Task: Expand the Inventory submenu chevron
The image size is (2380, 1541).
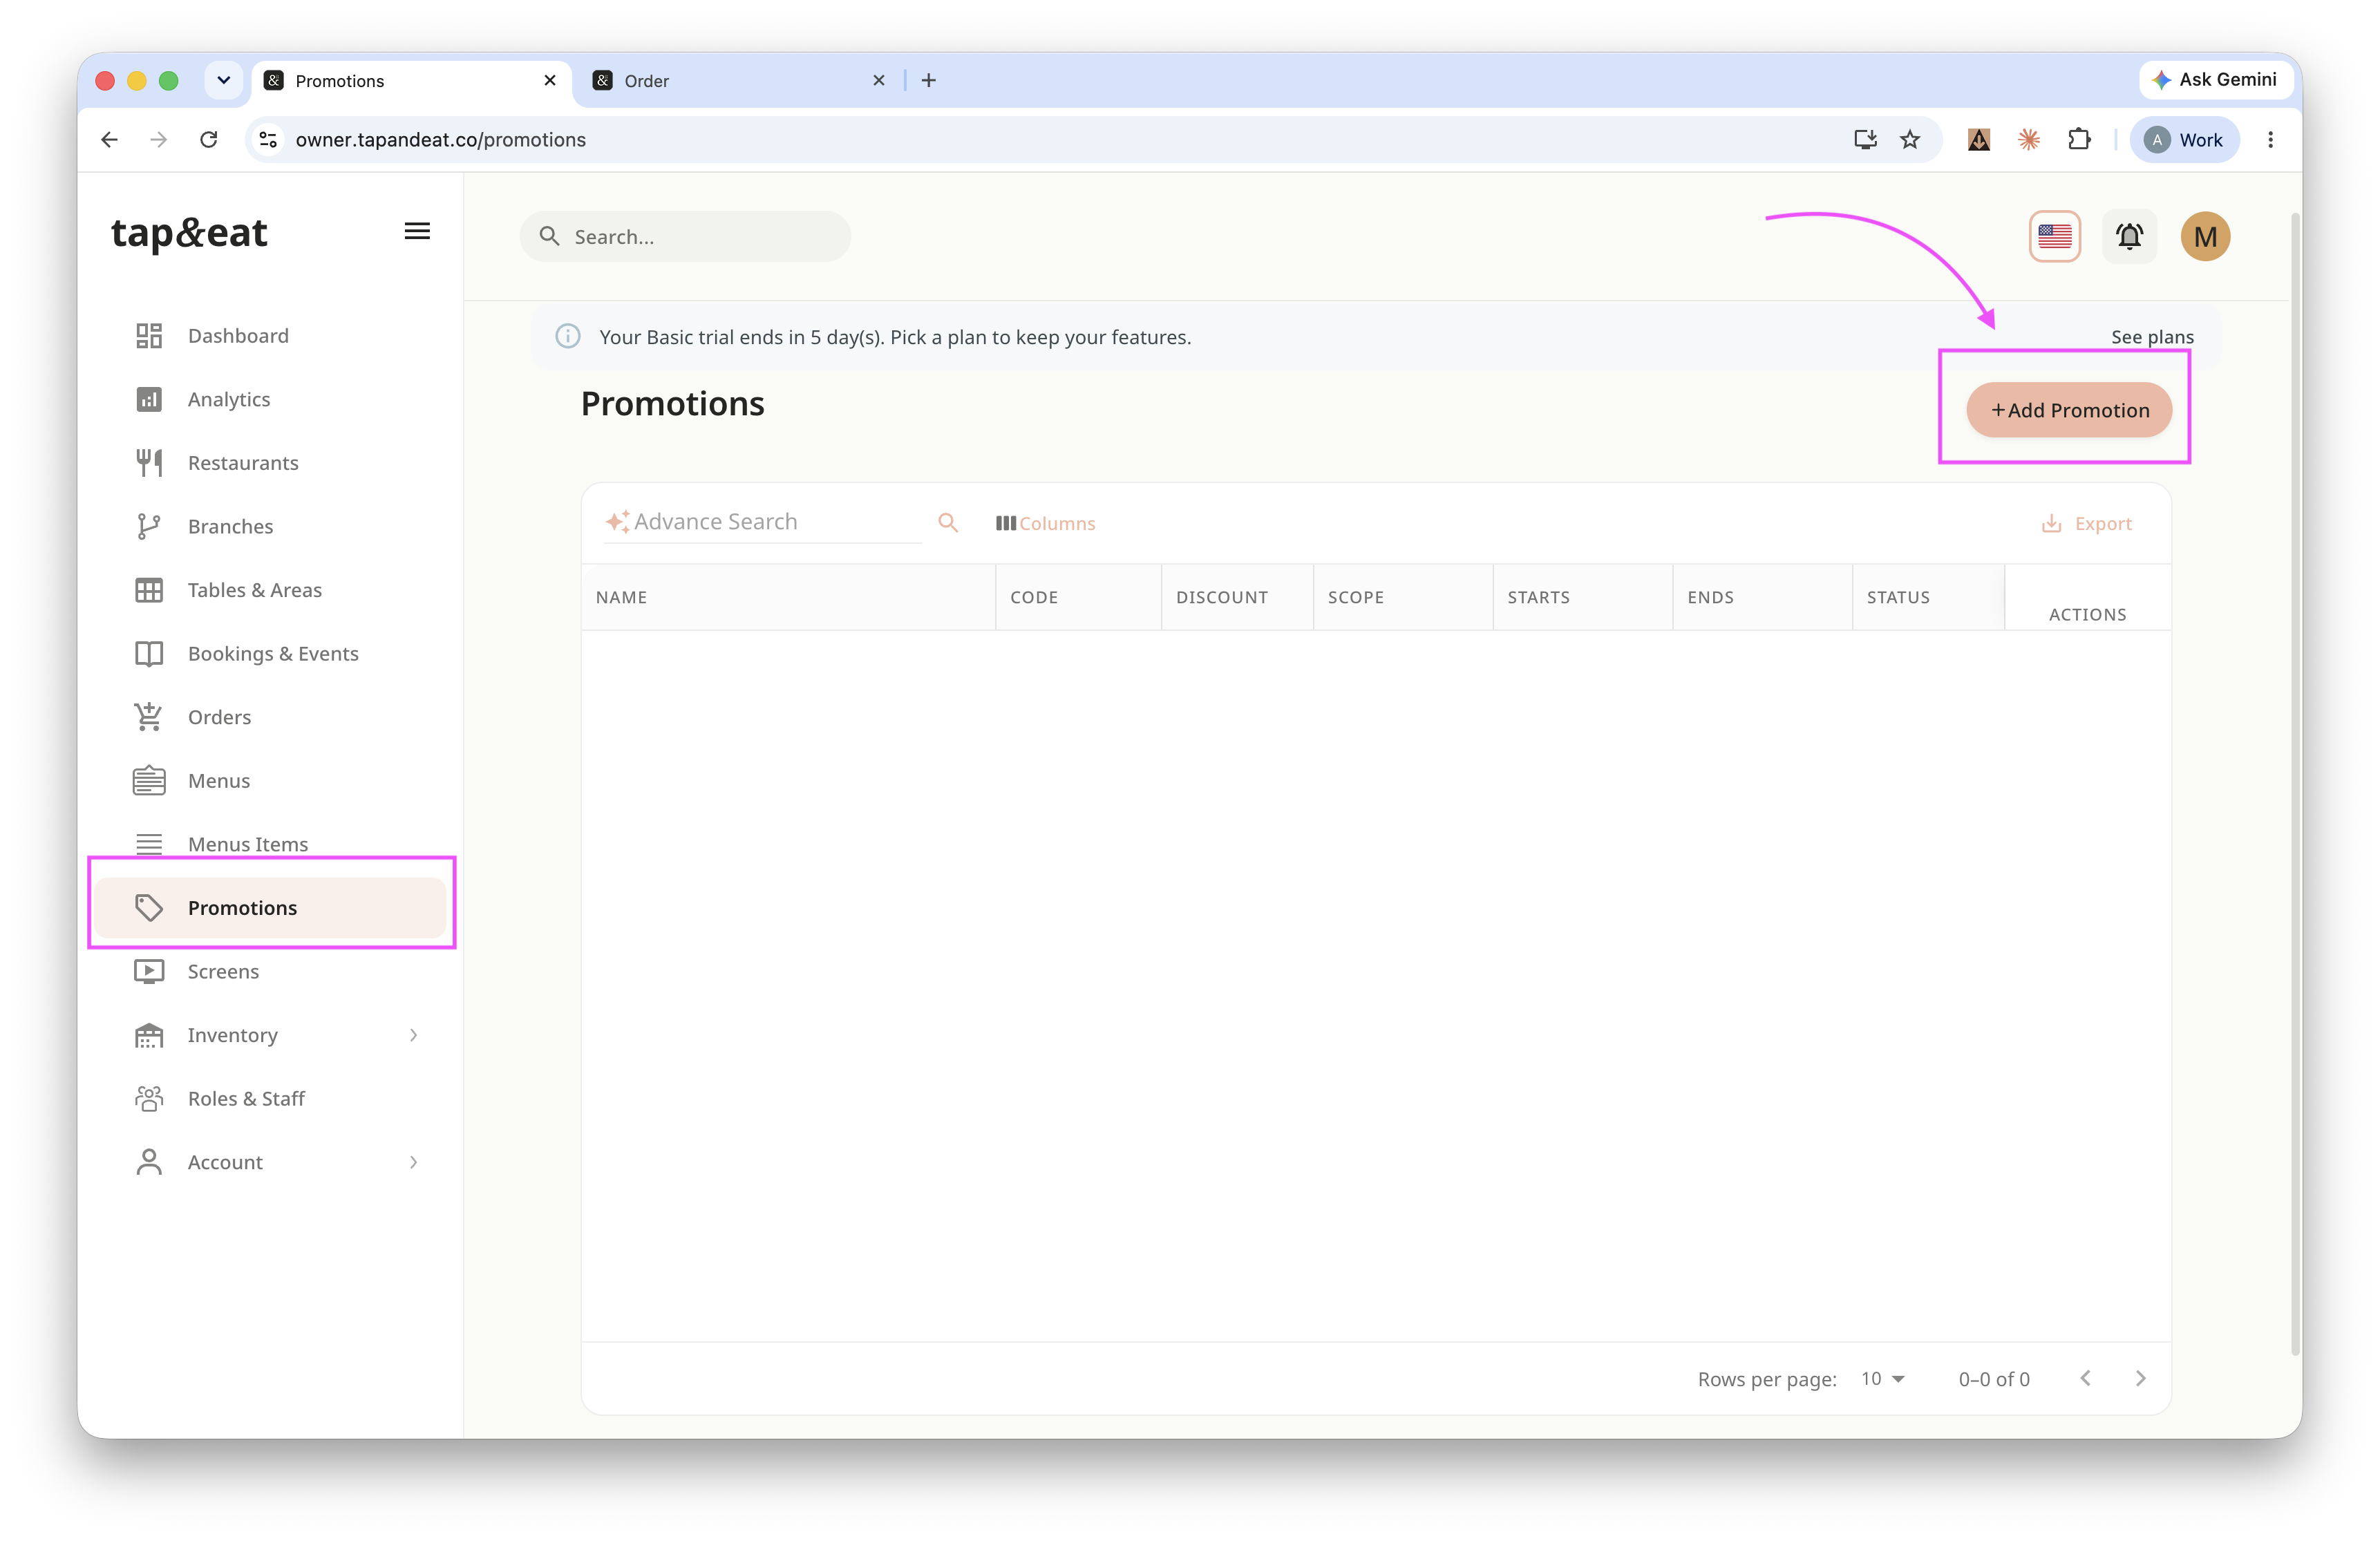Action: [x=413, y=1035]
